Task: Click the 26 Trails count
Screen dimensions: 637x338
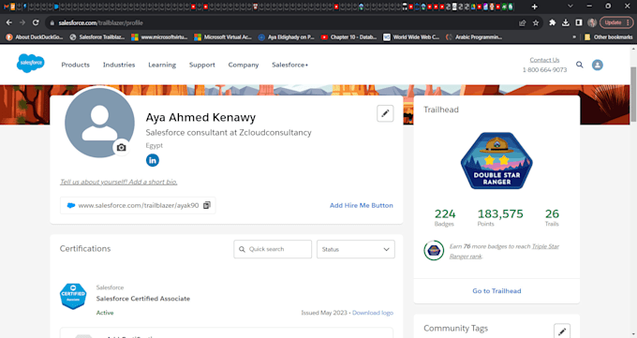Action: click(x=552, y=217)
